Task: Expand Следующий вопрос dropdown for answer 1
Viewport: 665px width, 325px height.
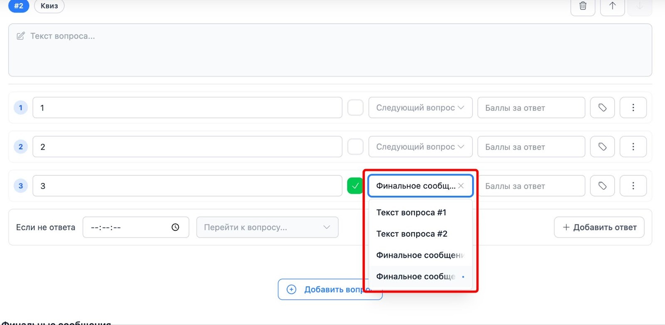Action: click(x=420, y=108)
